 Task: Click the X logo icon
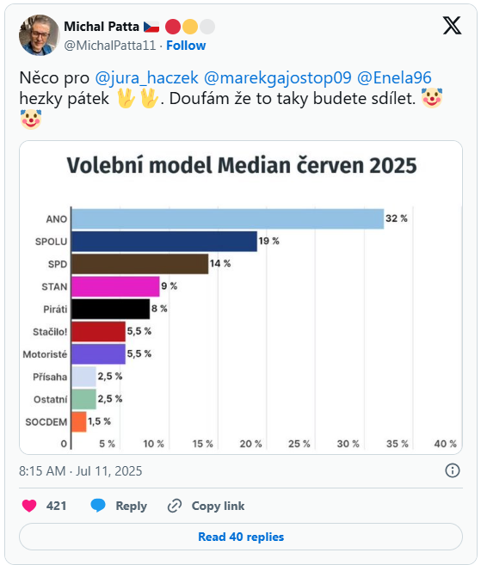pos(452,26)
